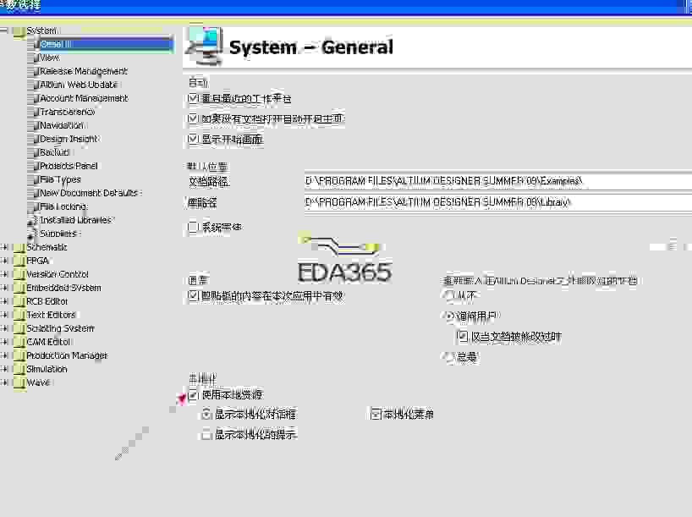Click the Suppliers page icon

pos(33,234)
